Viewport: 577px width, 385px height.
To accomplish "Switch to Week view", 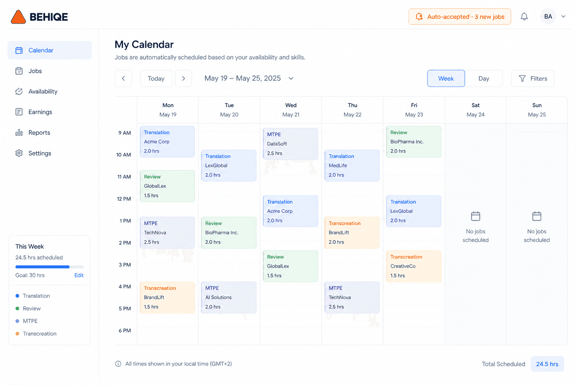I will 446,79.
